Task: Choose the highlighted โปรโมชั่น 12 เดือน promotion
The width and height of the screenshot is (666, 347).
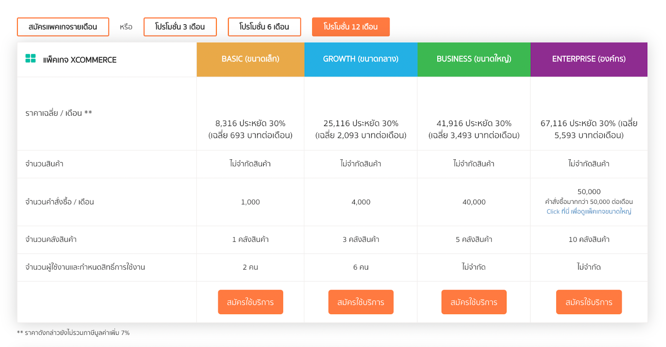Action: 350,27
